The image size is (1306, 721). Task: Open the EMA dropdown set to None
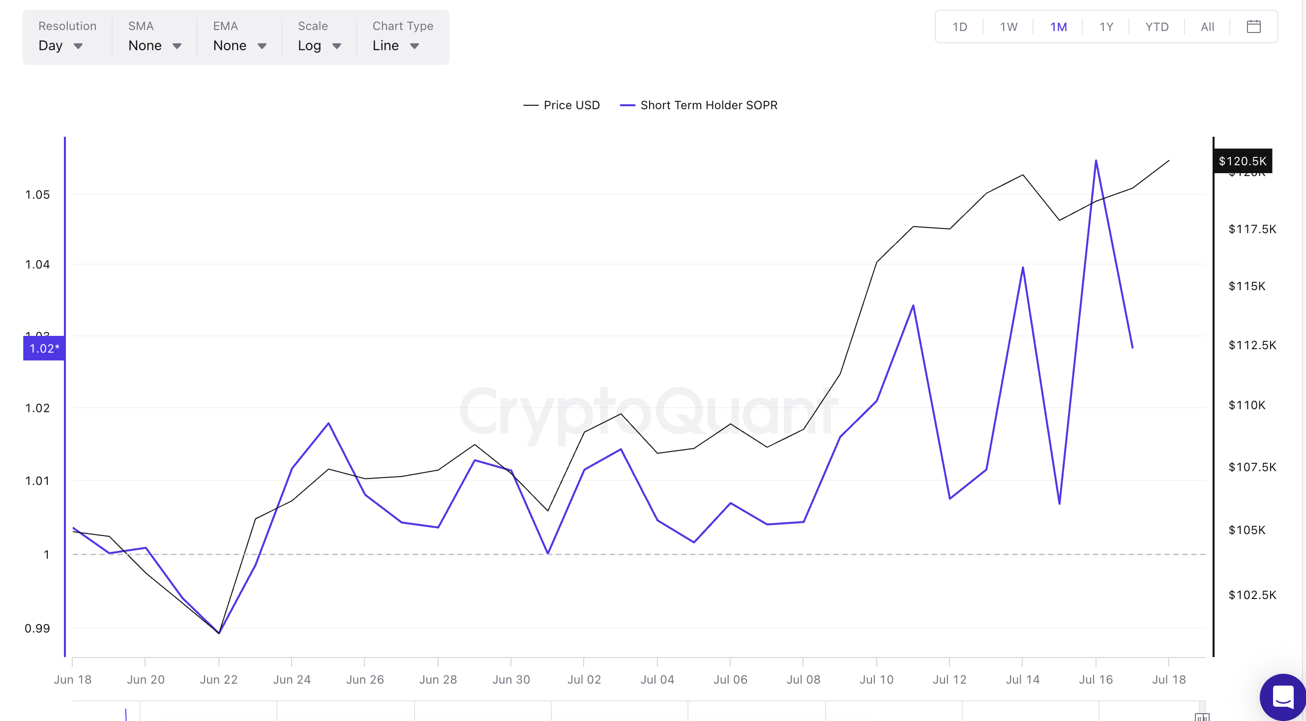[x=239, y=45]
